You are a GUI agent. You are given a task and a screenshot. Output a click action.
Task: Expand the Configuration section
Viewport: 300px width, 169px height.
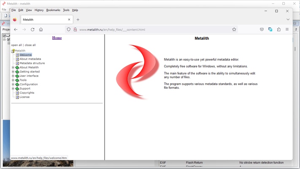point(13,84)
